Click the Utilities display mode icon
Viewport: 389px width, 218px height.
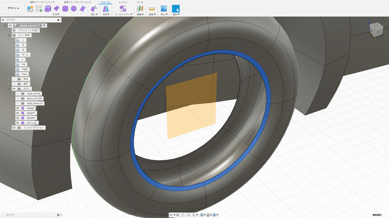[x=123, y=9]
